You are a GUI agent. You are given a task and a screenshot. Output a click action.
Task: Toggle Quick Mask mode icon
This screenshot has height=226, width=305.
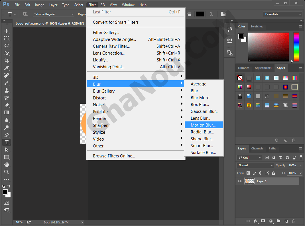point(7,203)
